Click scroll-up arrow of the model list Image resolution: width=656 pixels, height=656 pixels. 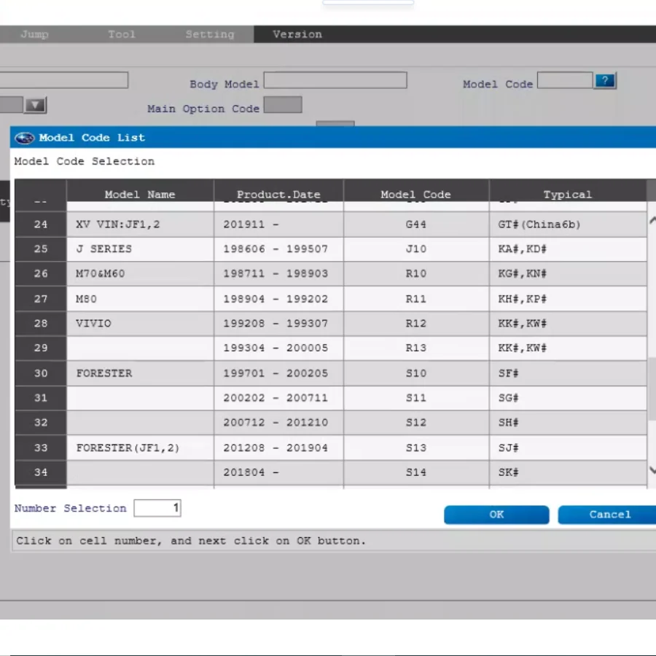click(x=652, y=220)
